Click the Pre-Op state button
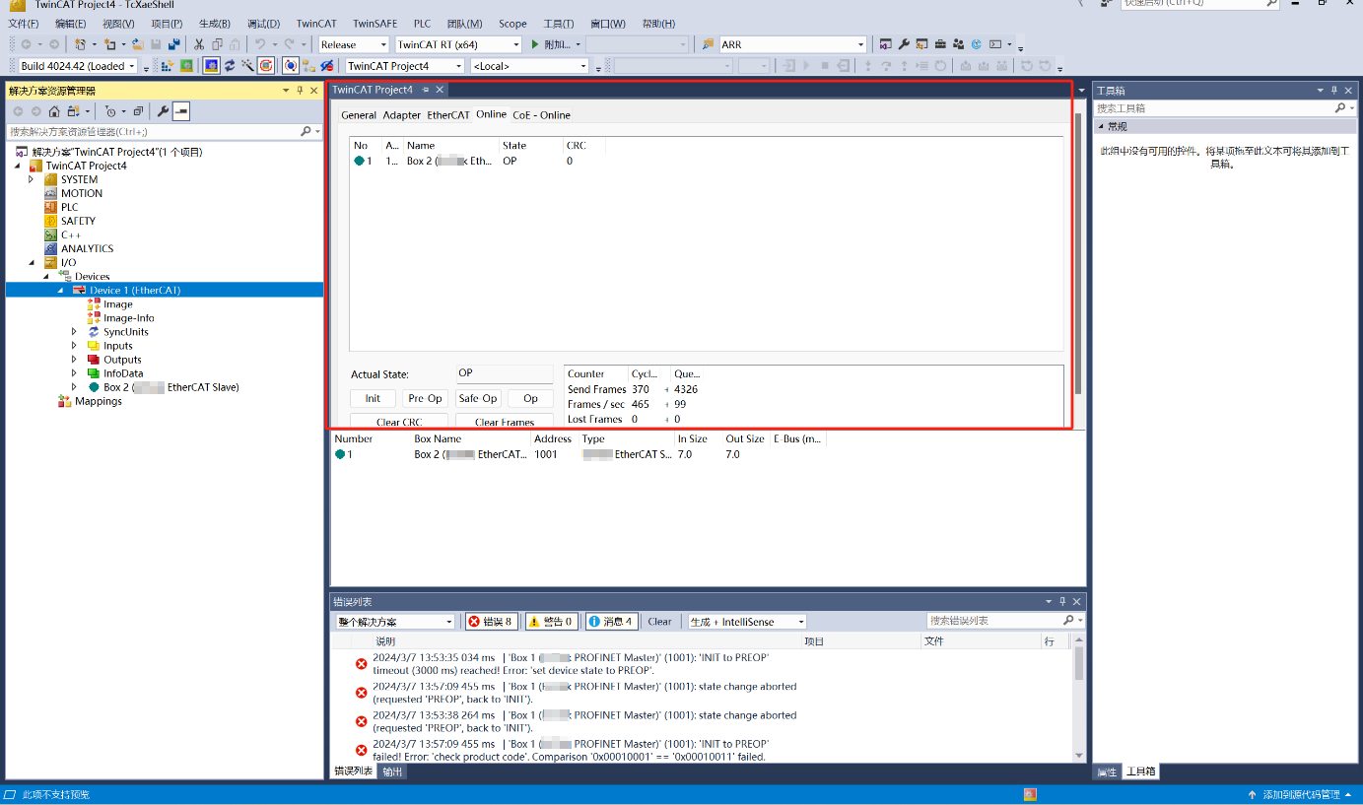The height and width of the screenshot is (805, 1363). (x=425, y=398)
